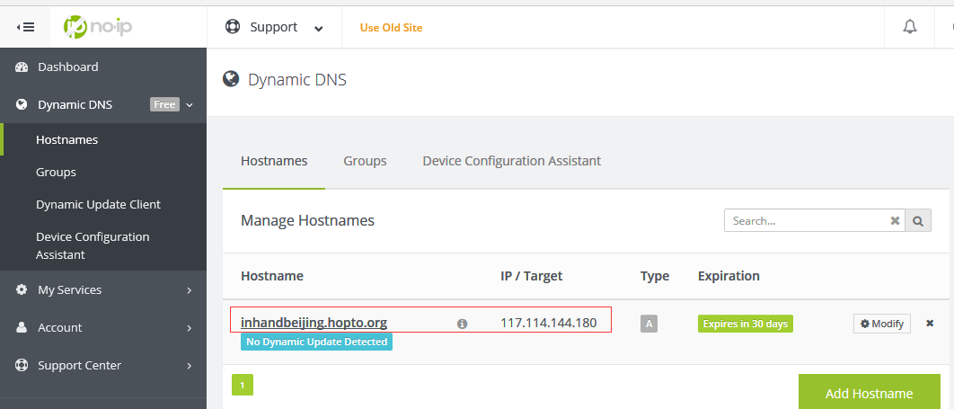Screen dimensions: 954x409
Task: Expand My Services in sidebar
Action: 103,289
